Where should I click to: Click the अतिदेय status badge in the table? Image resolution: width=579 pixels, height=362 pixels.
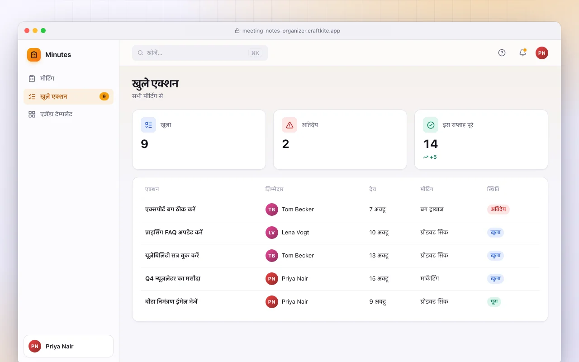(498, 210)
